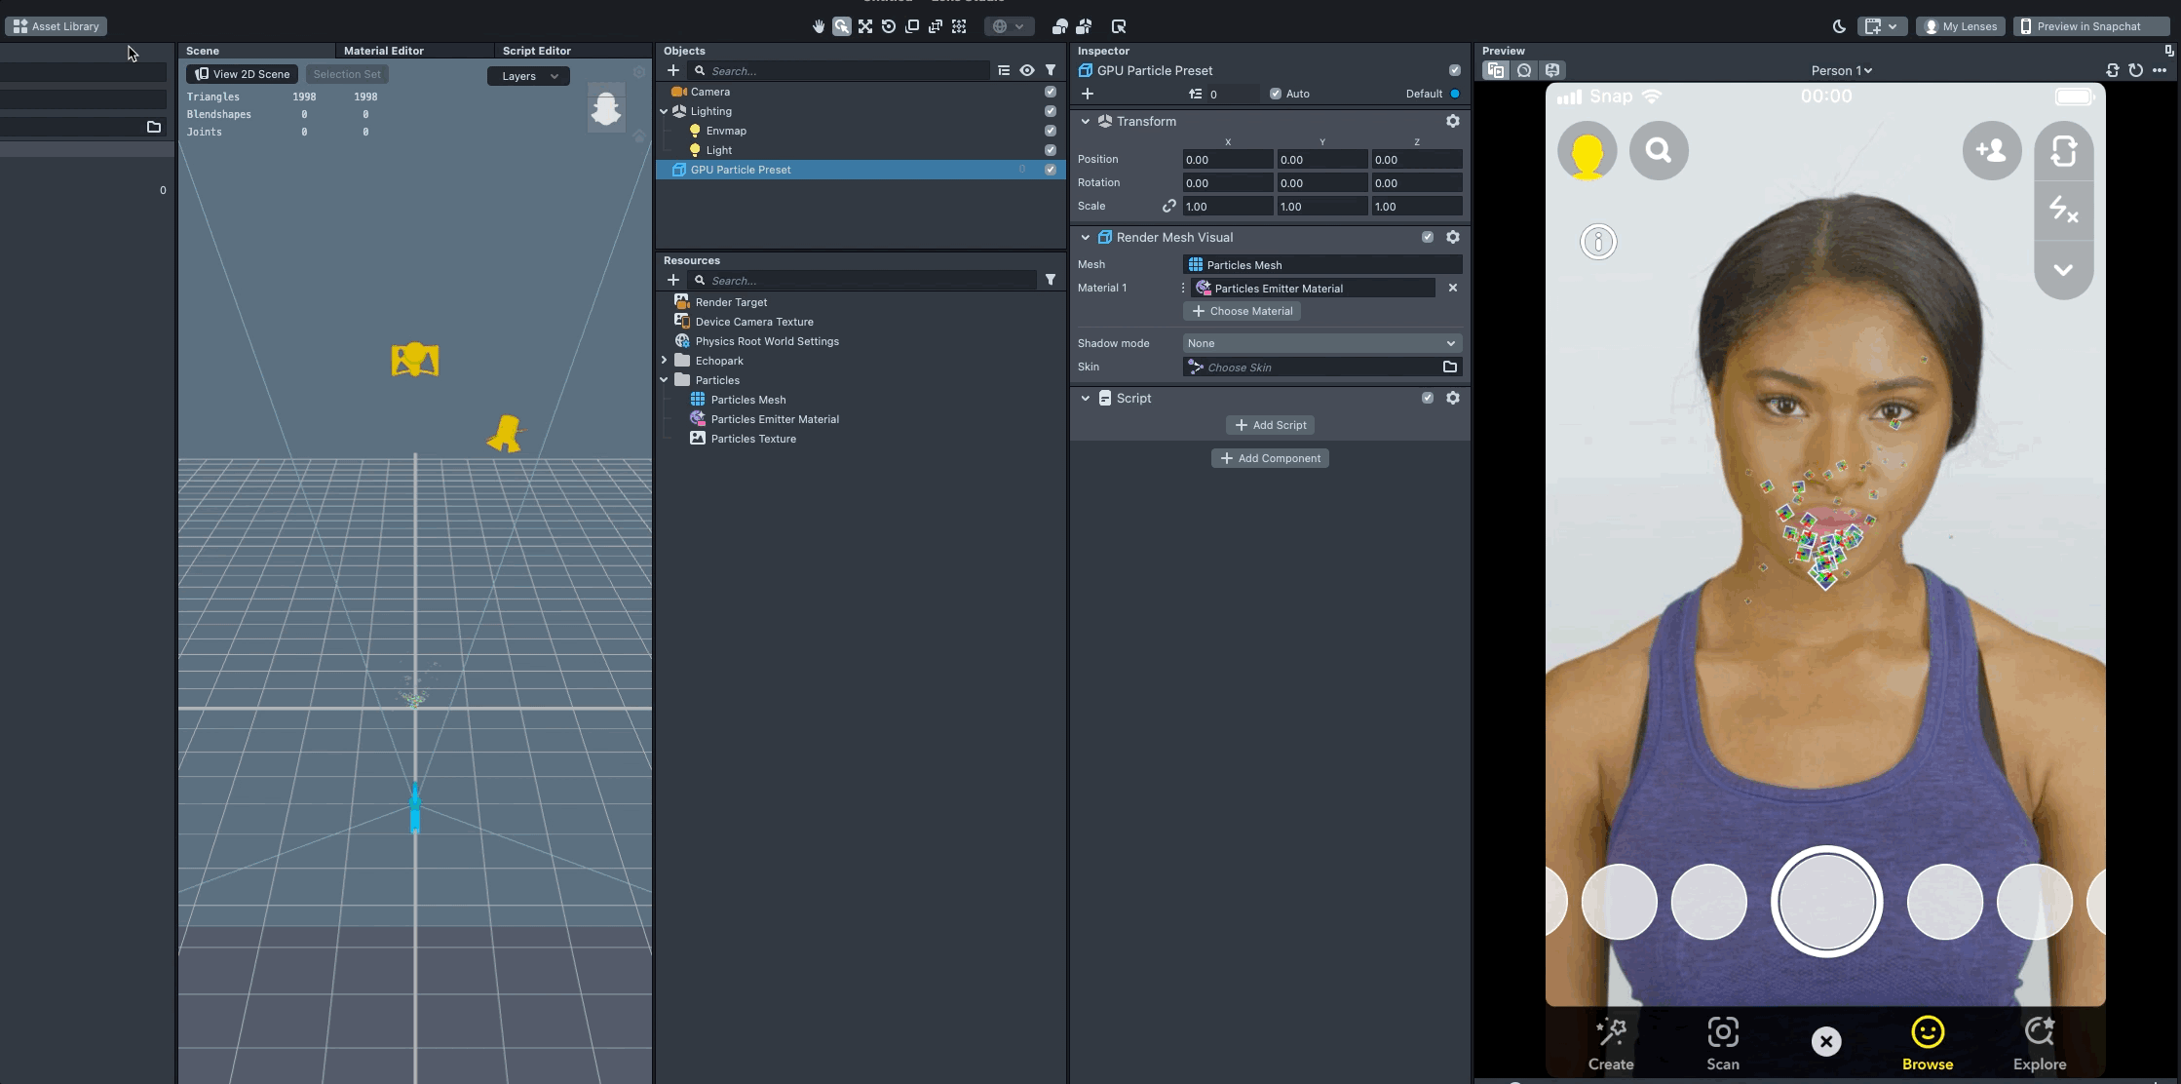Toggle night mode moon icon

click(x=1839, y=26)
